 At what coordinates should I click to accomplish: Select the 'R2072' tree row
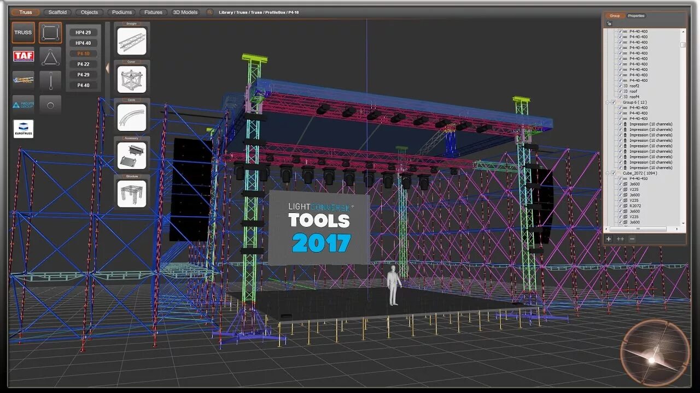pos(635,206)
